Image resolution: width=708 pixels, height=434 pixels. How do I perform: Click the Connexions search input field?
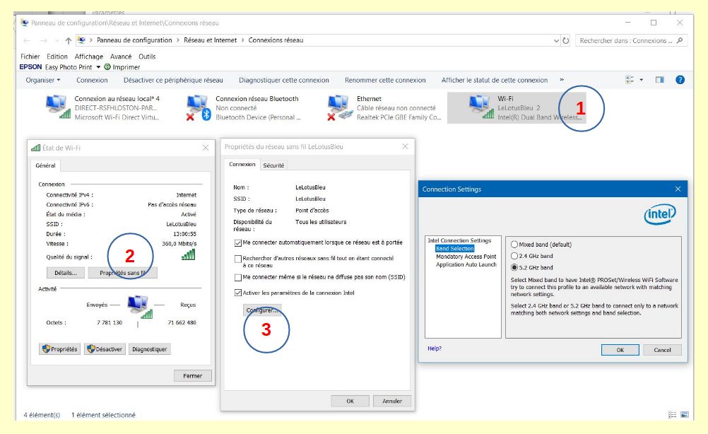coord(625,41)
